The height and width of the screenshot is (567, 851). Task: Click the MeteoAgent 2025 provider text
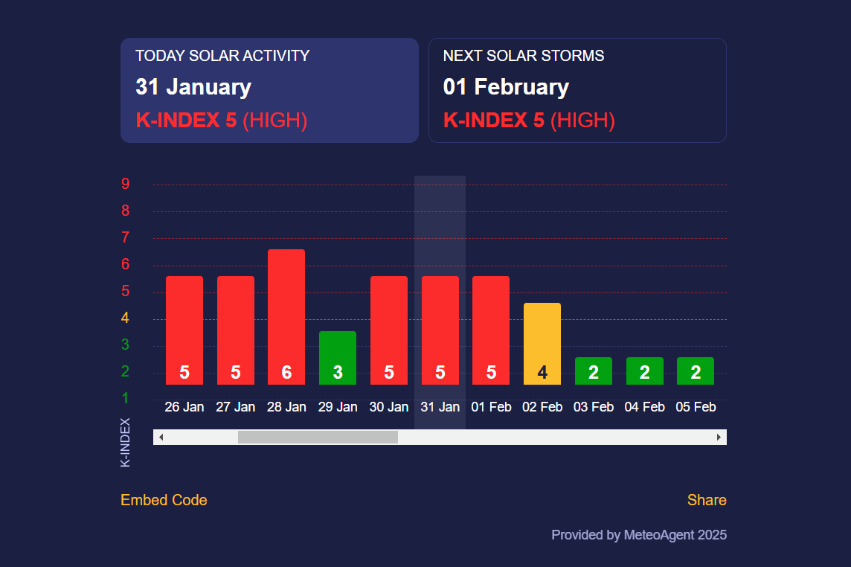[639, 535]
